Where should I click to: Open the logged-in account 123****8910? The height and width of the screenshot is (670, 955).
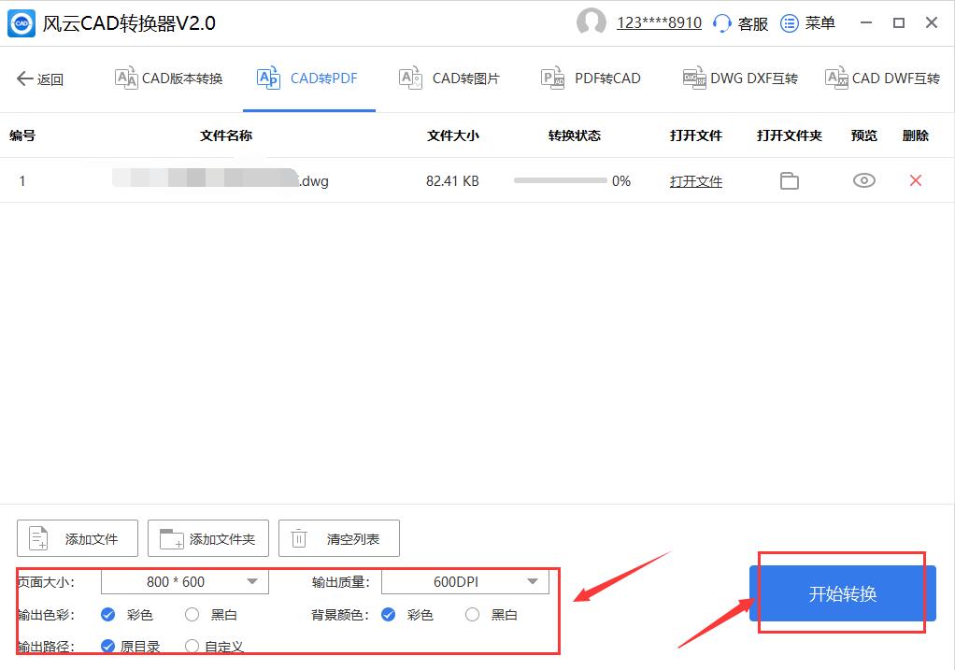click(x=658, y=22)
